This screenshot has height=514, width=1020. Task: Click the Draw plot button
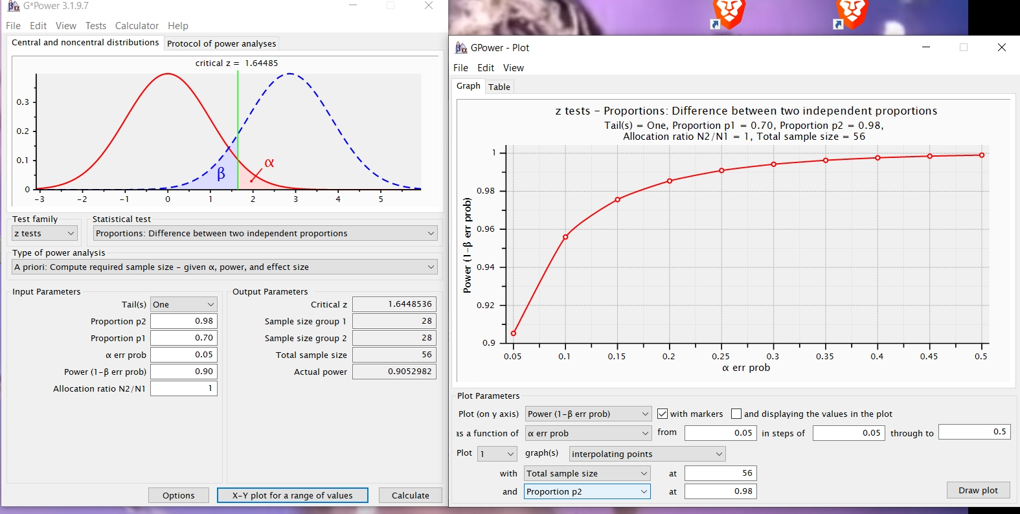978,490
